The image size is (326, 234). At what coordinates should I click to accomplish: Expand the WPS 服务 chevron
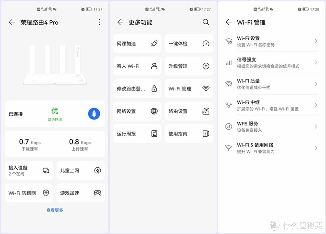(315, 126)
